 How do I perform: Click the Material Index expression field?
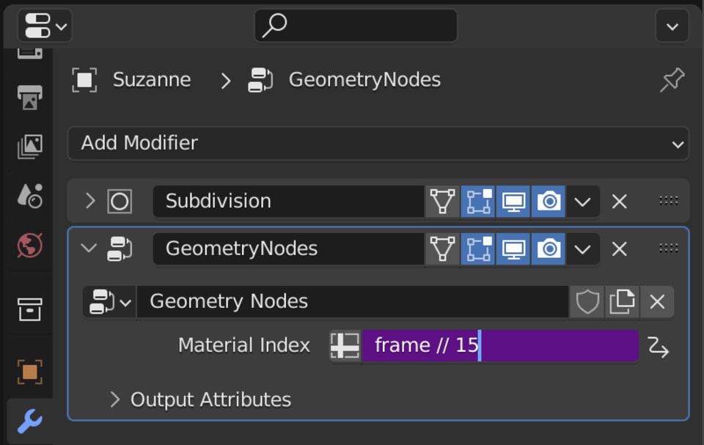point(499,345)
